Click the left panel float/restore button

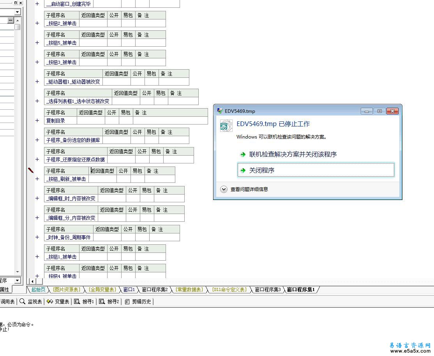tap(16, 3)
